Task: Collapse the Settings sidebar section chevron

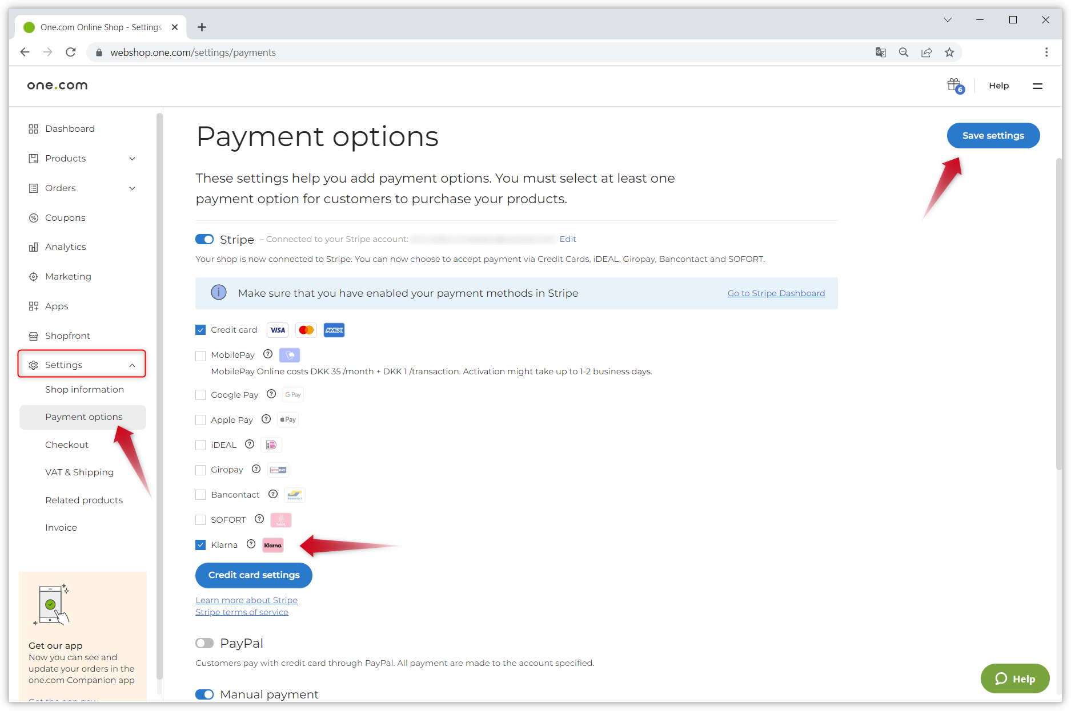Action: coord(133,365)
